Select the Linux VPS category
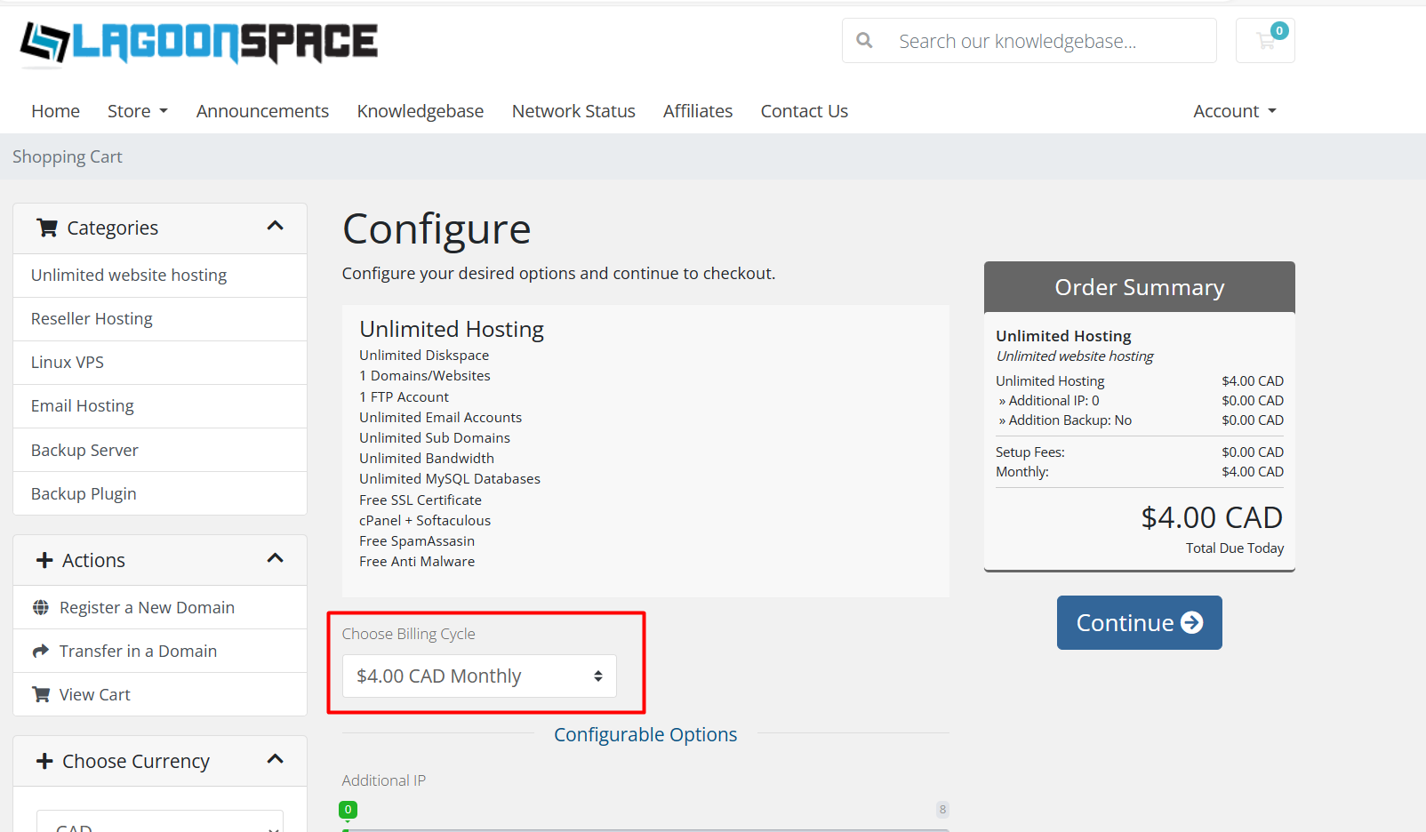 click(x=68, y=363)
